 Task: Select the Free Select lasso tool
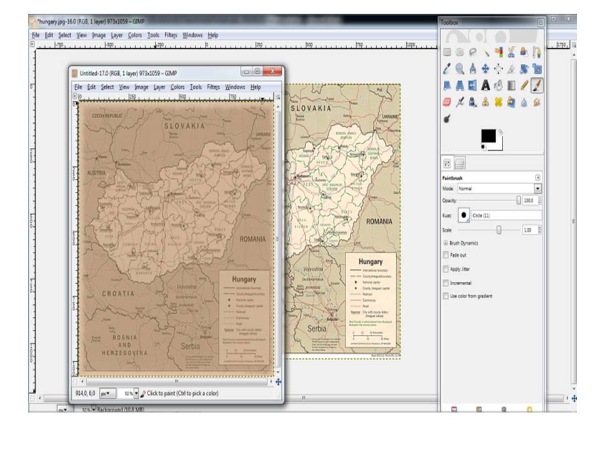472,52
